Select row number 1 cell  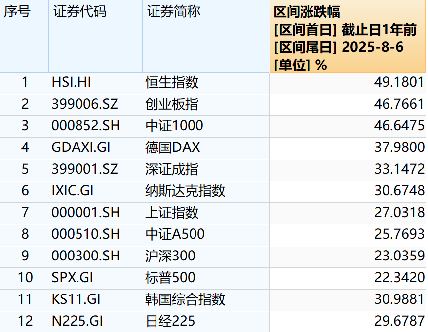(25, 82)
